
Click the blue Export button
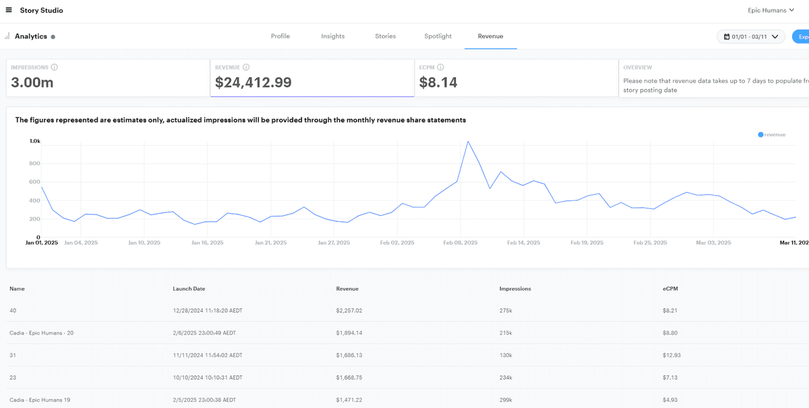[x=802, y=36]
